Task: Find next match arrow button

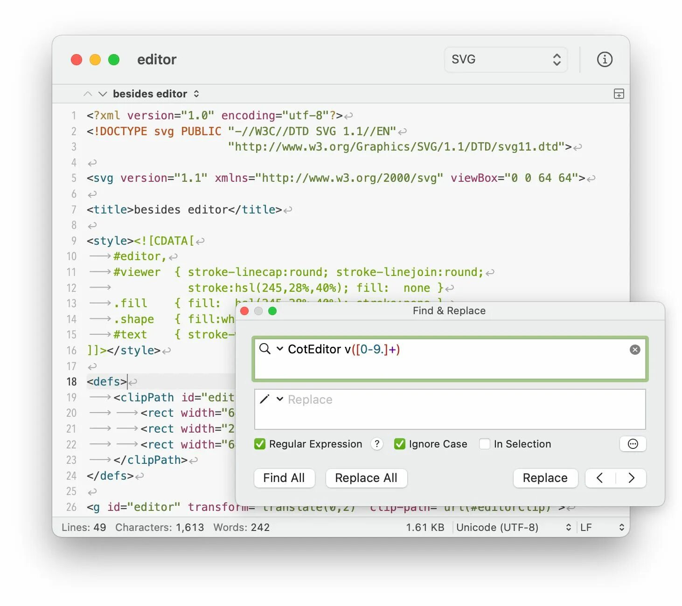Action: click(x=631, y=478)
